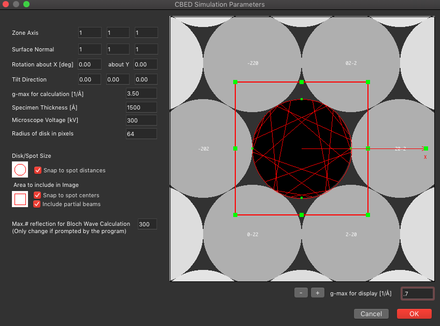Click the Disk/Spot Size circle icon
Viewport: 440px width, 326px height.
(20, 169)
